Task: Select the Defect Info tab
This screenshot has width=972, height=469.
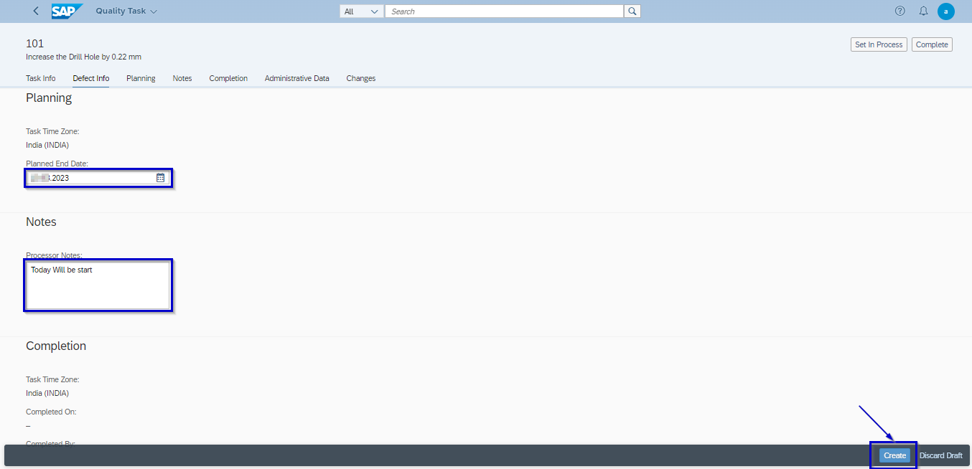Action: click(x=90, y=78)
